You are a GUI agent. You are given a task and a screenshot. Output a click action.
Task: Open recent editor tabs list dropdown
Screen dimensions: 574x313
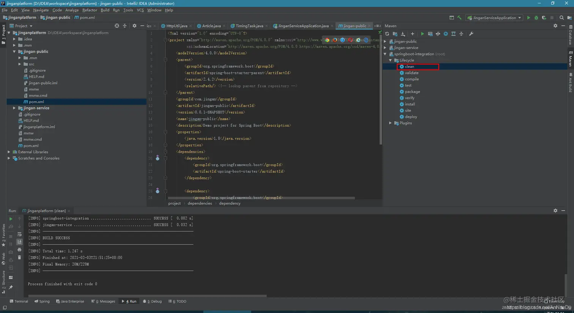(x=378, y=26)
